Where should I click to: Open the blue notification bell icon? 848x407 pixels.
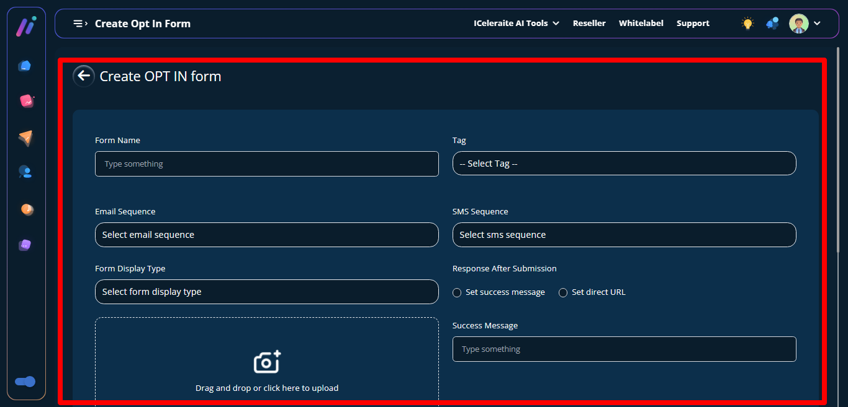click(x=772, y=24)
